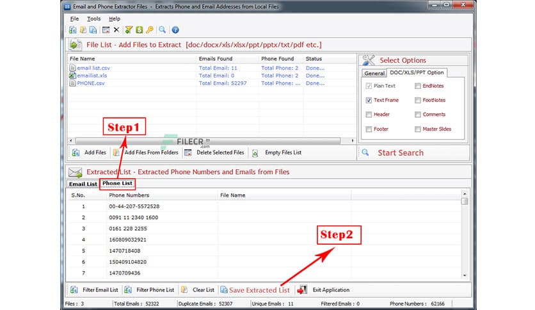Enable the Comments checkbox
The width and height of the screenshot is (535, 310).
(x=418, y=115)
